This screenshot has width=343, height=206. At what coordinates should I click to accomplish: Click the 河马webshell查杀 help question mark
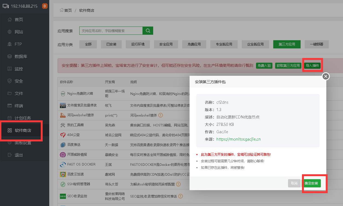pyautogui.click(x=161, y=115)
